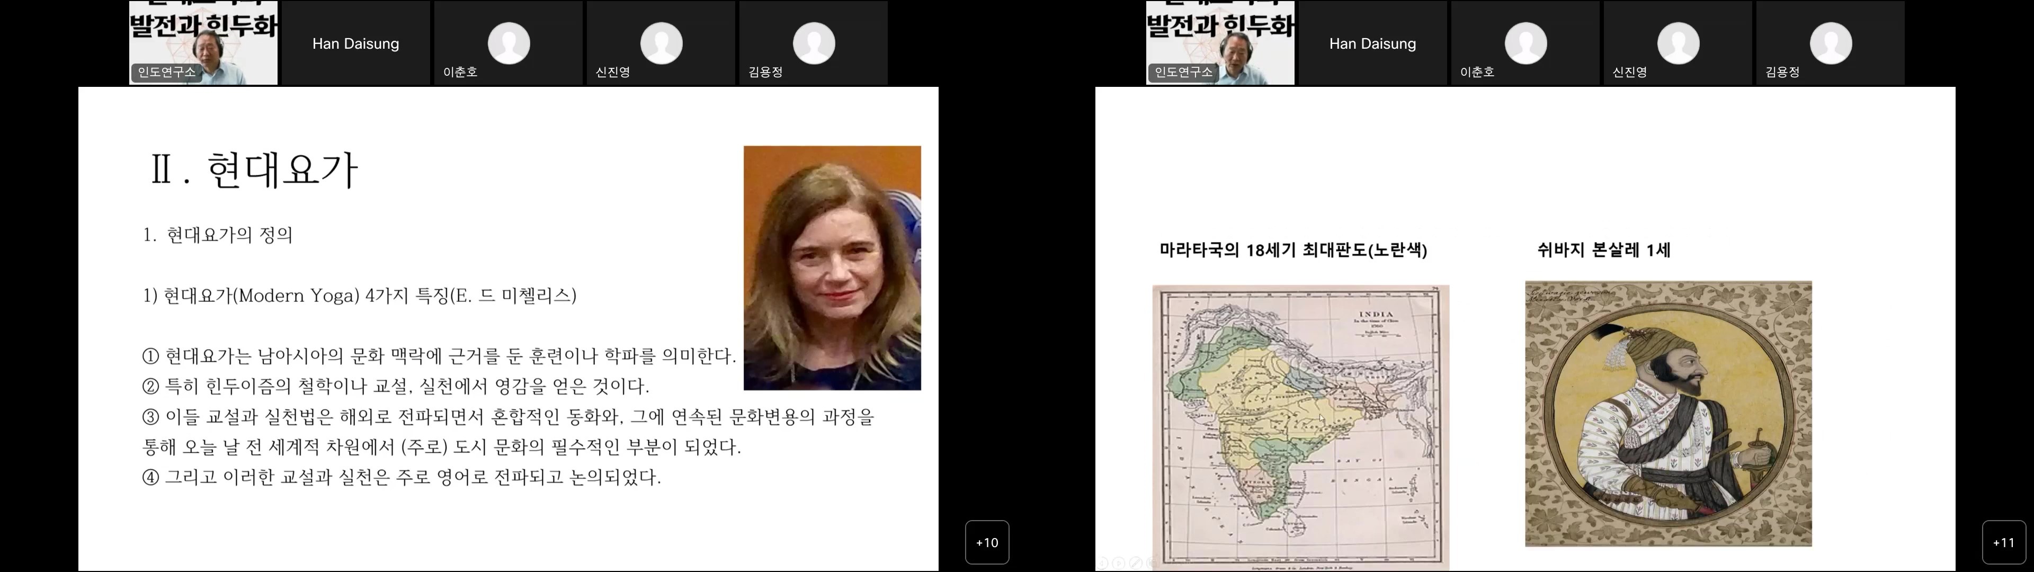Click the next-slide arrow on the map slide
Screen dimensions: 2034x572
1119,564
